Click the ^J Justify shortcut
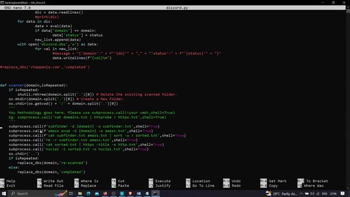The image size is (350, 197). click(x=160, y=186)
